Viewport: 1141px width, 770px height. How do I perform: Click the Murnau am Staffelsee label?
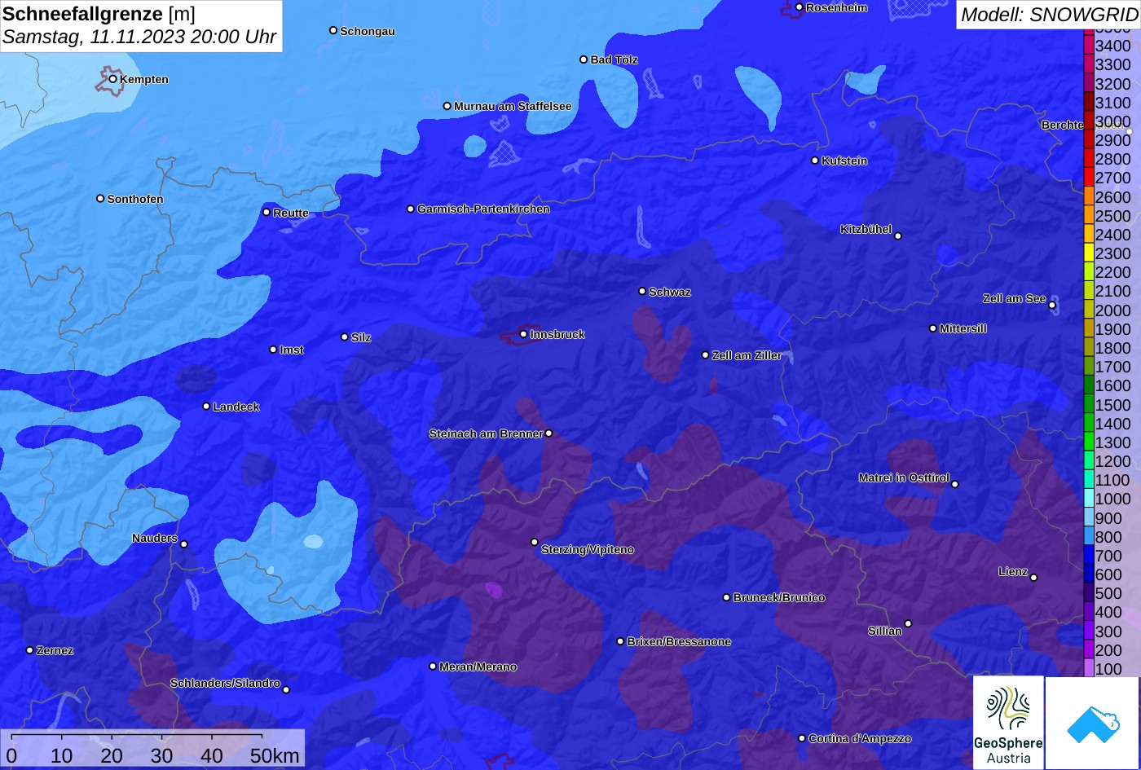tap(513, 106)
